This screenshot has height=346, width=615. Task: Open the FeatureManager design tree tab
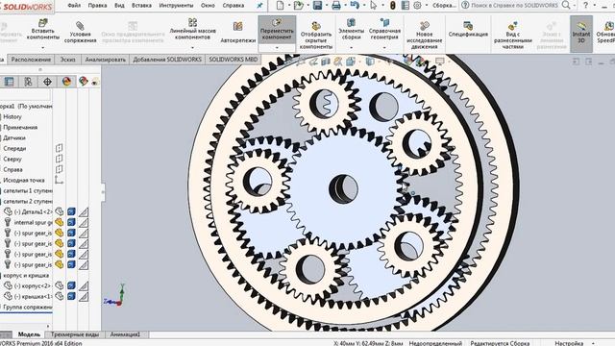tap(9, 82)
